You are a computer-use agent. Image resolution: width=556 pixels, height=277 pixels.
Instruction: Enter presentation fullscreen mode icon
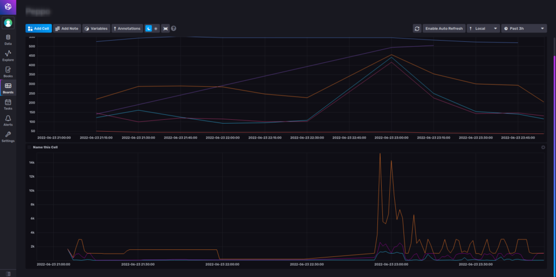pos(165,28)
